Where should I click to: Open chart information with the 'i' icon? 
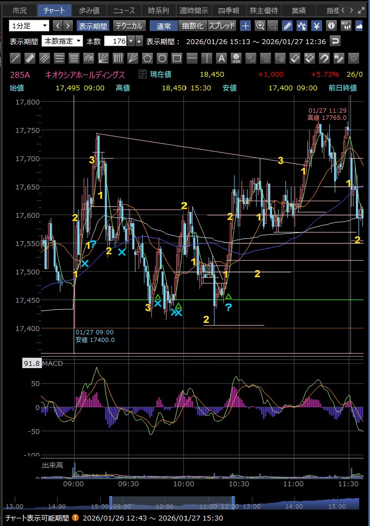331,26
